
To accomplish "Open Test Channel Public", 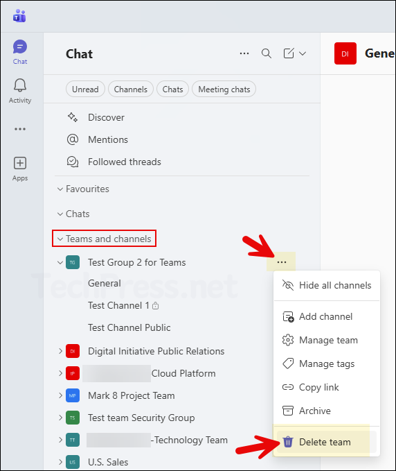I will click(x=129, y=327).
